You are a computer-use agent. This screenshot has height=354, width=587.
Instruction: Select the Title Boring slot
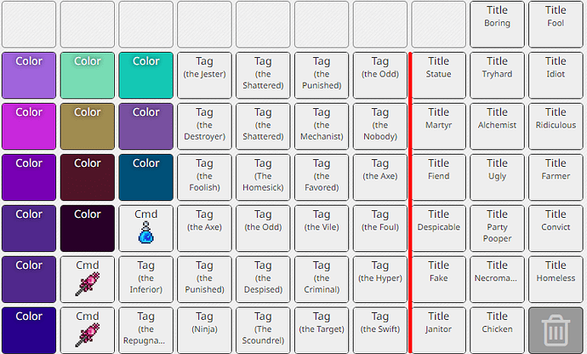497,25
